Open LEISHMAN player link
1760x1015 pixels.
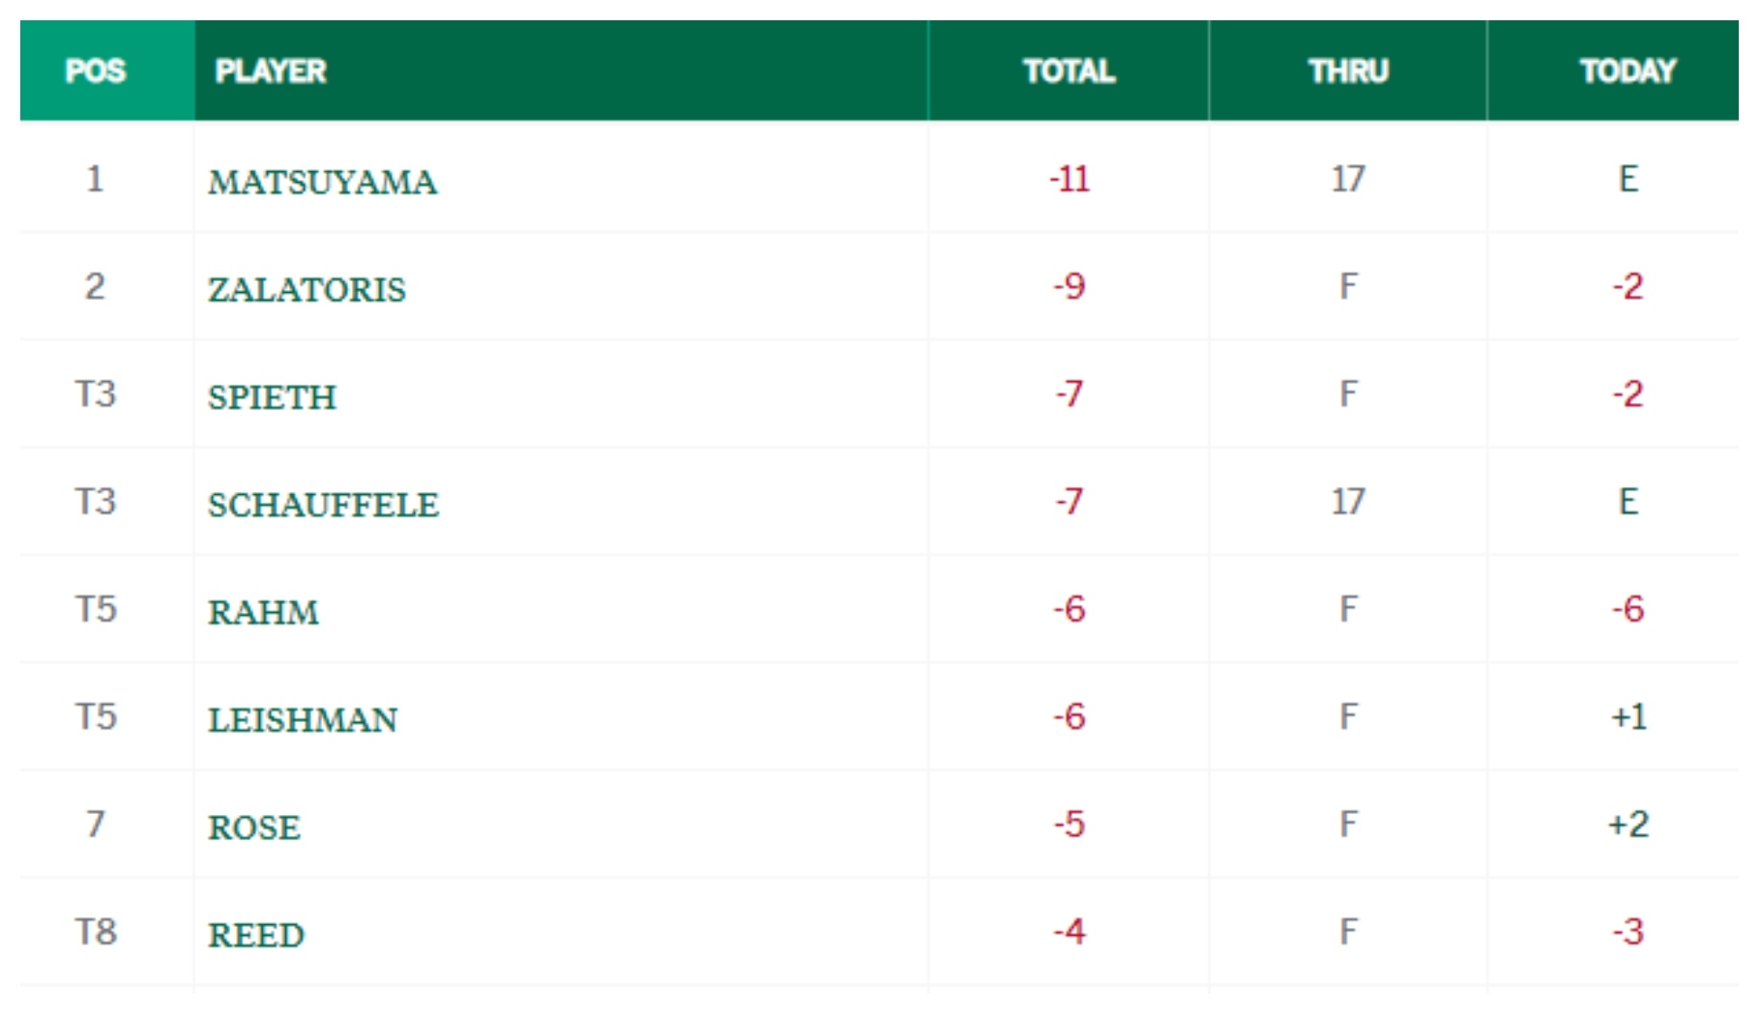pyautogui.click(x=303, y=720)
